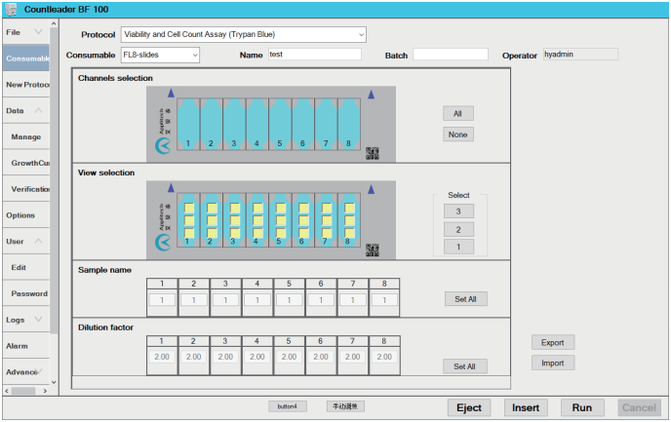Toggle middle yellow view square in channel 4
The width and height of the screenshot is (671, 422).
pos(257,220)
